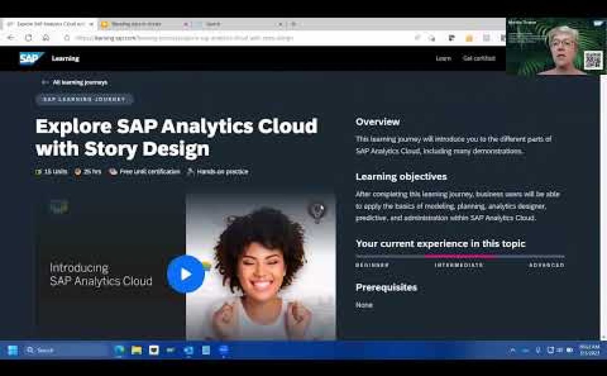607x376 pixels.
Task: Open Get certified navigation item
Action: coord(478,59)
